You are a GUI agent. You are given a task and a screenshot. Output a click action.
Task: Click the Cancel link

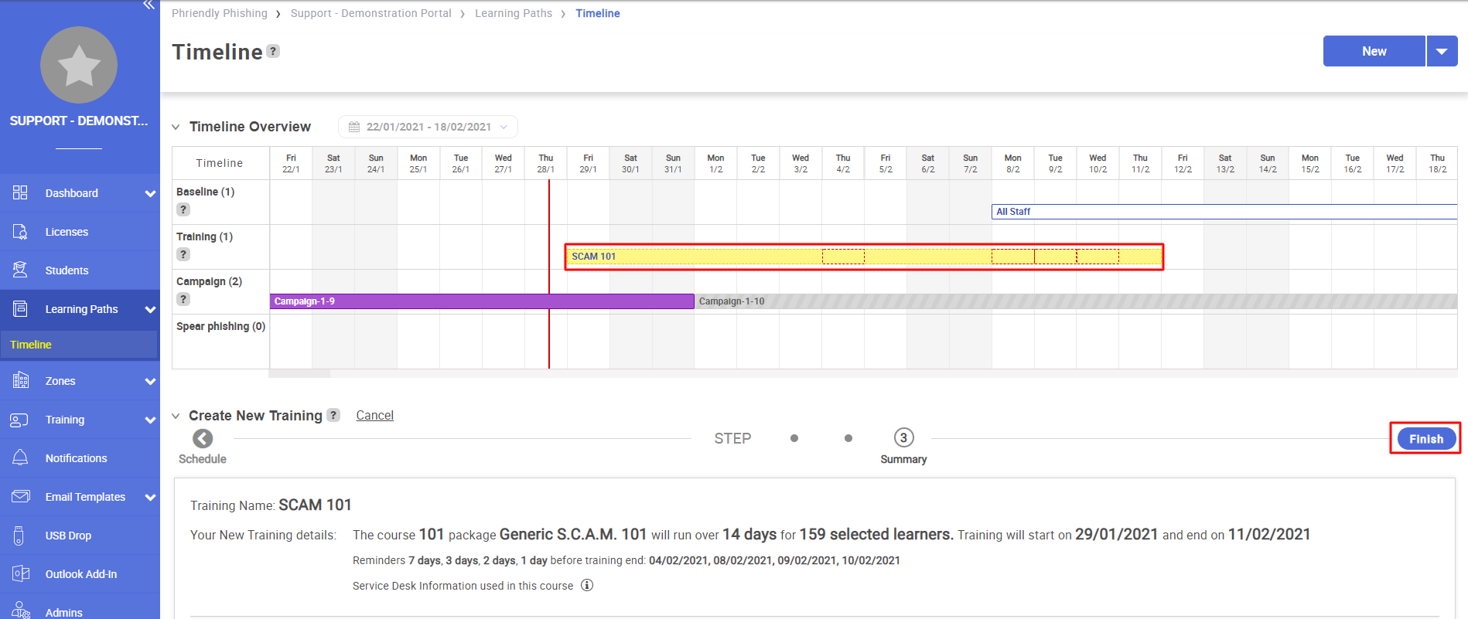point(374,415)
